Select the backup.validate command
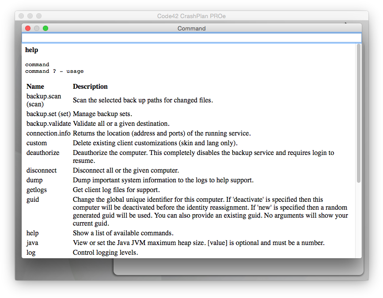This screenshot has width=383, height=298. click(x=49, y=123)
